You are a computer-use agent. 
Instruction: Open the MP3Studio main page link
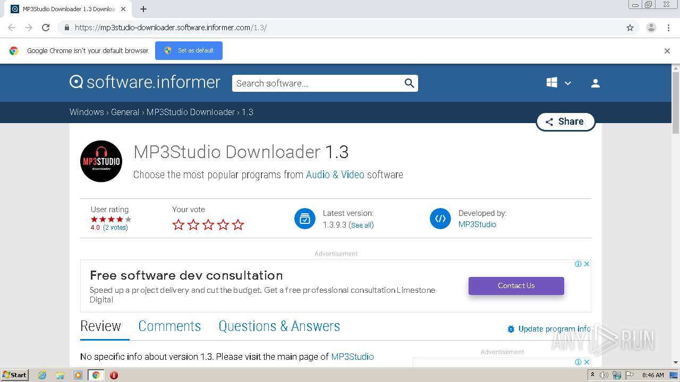coord(352,357)
